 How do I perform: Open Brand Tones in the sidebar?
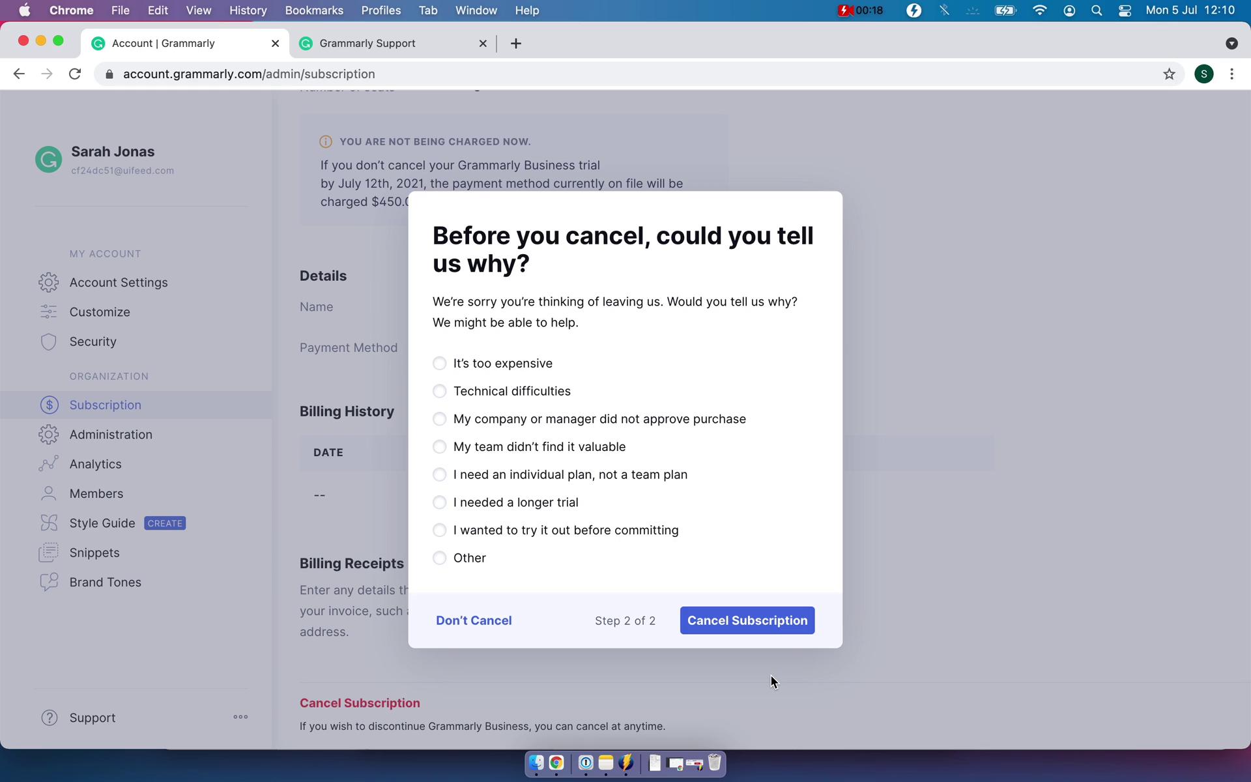point(106,583)
